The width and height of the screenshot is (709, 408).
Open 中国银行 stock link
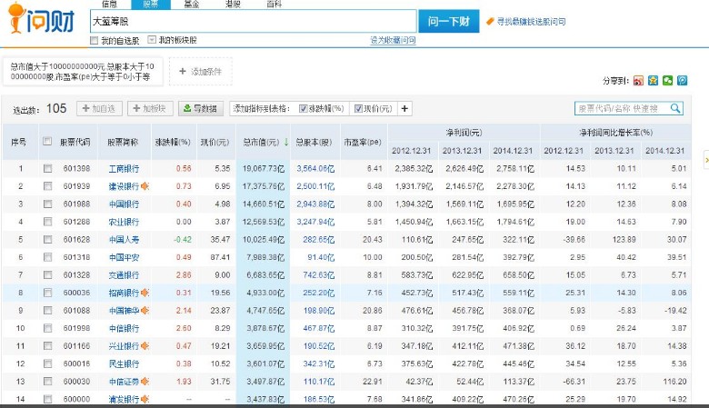(124, 204)
